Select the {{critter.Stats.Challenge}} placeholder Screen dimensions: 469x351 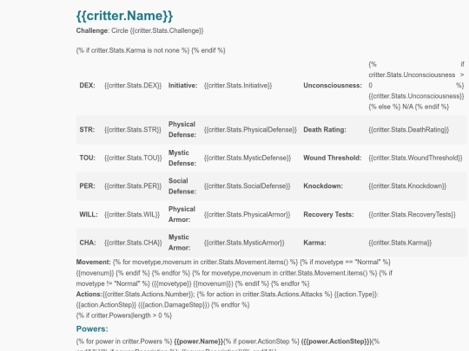tap(167, 30)
